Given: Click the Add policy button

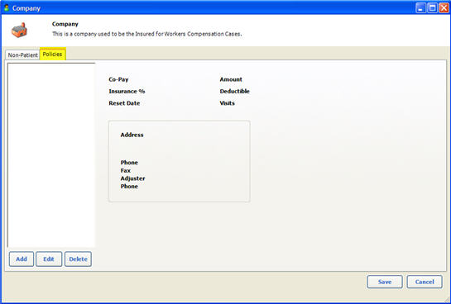Looking at the screenshot, I should click(x=22, y=259).
